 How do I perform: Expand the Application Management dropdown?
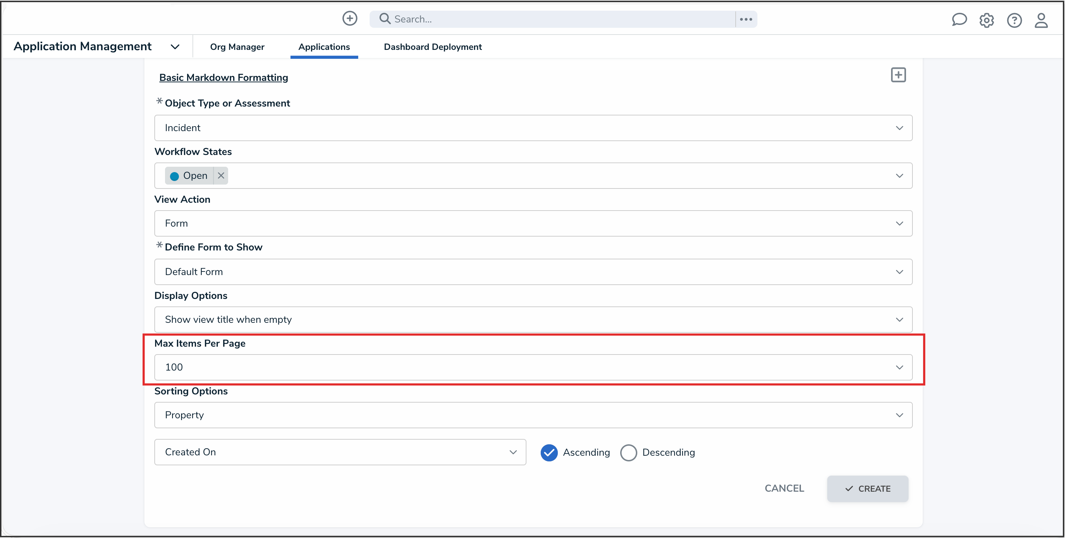175,47
